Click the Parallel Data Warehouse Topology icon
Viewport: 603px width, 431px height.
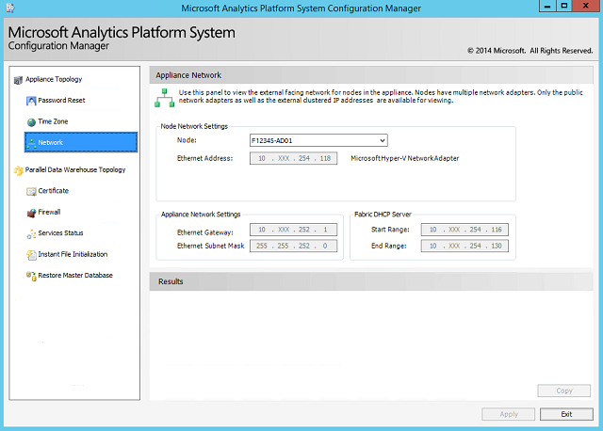click(19, 170)
